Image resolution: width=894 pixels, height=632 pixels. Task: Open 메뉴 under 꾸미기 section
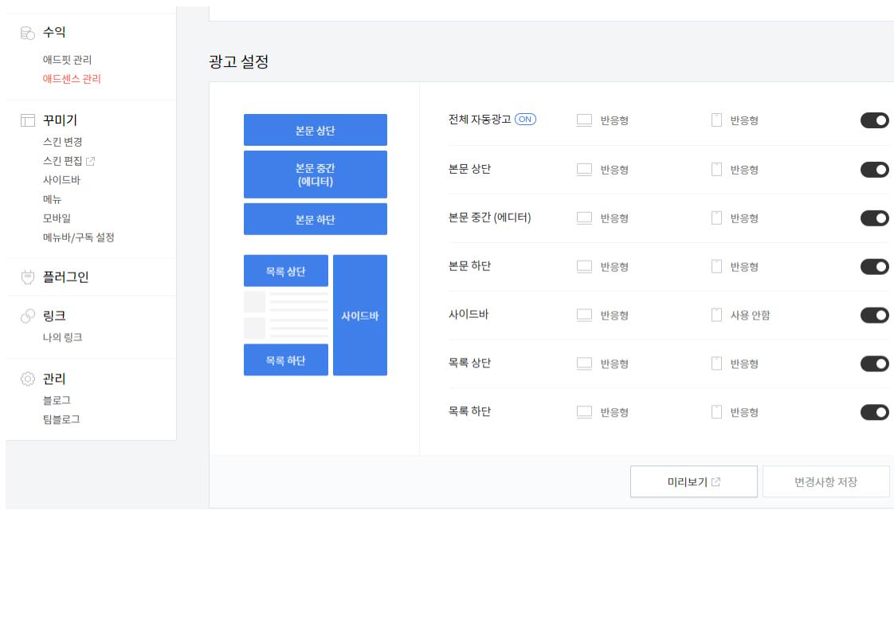point(52,199)
